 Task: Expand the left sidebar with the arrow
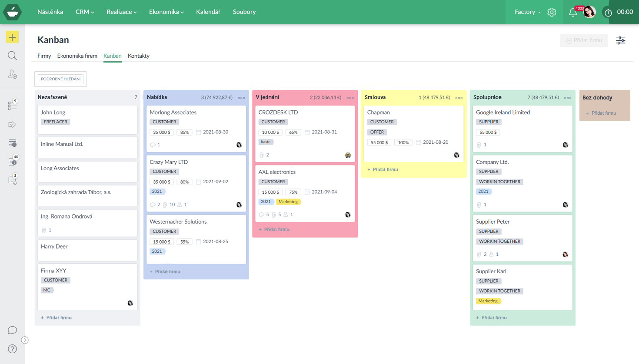25,340
